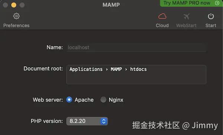Click the Apache label text

coord(84,100)
